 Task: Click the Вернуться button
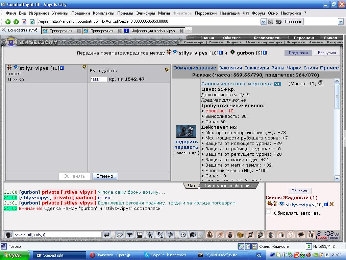point(327,53)
